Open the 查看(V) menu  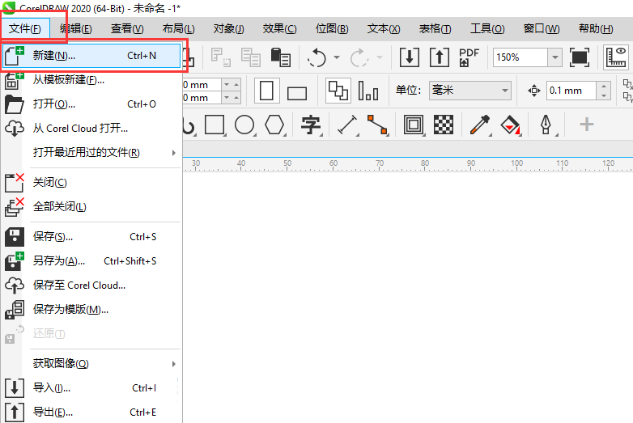pyautogui.click(x=127, y=28)
